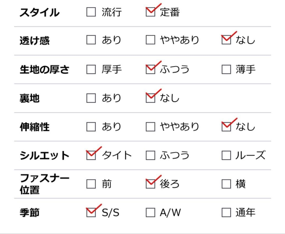Image resolution: width=285 pixels, height=234 pixels.
Task: Check ふつう in the シルエット row
Action: pos(150,155)
